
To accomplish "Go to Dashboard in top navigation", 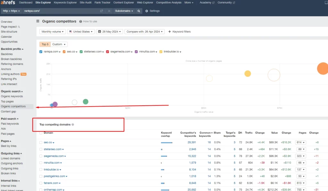I will 26,3.
